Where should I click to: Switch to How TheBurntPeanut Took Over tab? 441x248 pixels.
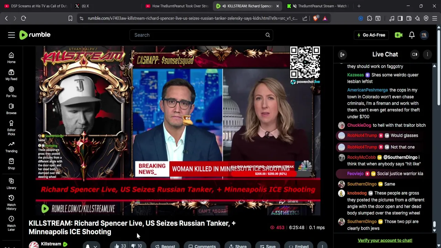point(177,6)
